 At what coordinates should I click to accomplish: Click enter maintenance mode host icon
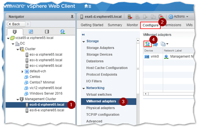[130, 17]
